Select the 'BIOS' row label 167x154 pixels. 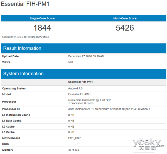[6, 144]
